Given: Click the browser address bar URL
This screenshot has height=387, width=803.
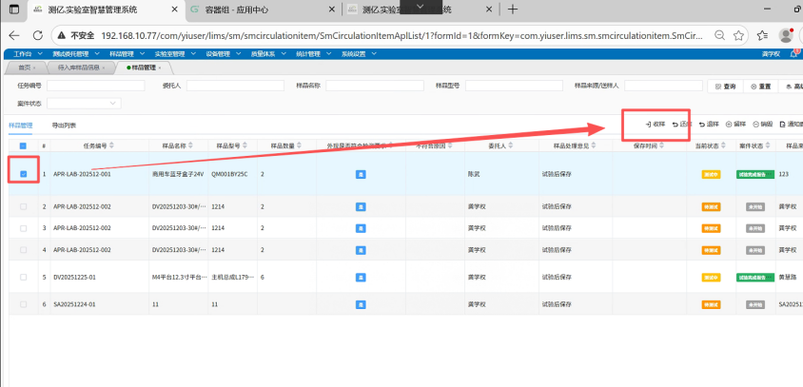Looking at the screenshot, I should coord(402,35).
